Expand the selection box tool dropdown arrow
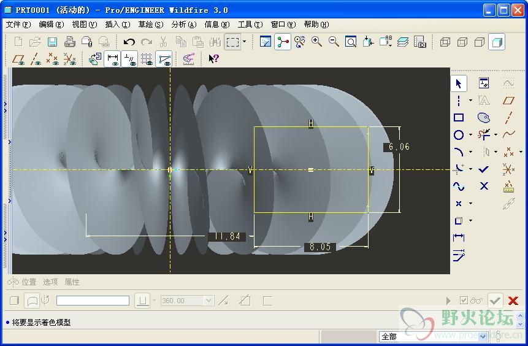528x346 pixels. pyautogui.click(x=245, y=42)
